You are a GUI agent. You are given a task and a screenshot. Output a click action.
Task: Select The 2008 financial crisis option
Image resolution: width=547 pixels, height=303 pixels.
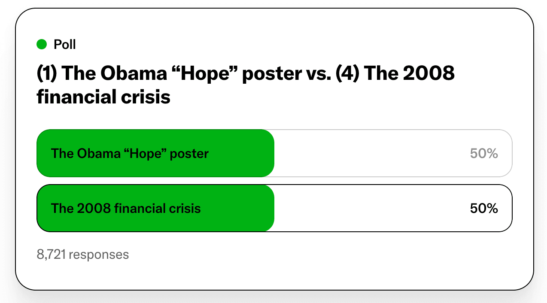click(x=274, y=208)
